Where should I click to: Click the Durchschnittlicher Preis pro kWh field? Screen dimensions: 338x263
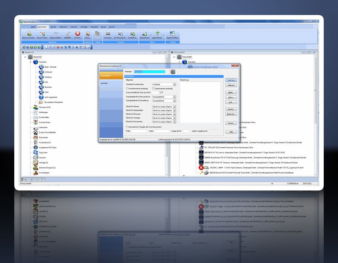[x=158, y=92]
